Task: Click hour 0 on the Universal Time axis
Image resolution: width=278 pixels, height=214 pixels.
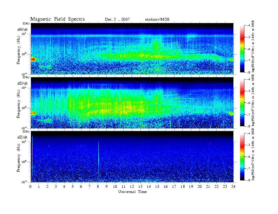Action: pos(31,186)
